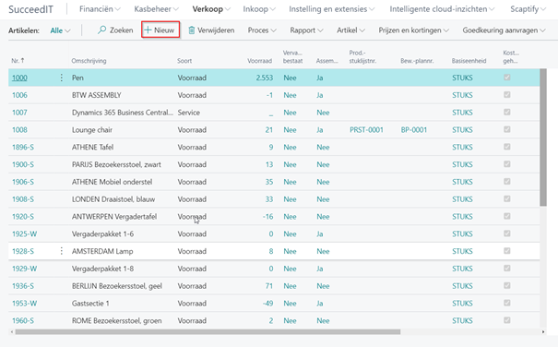Toggle the cost checkbox in the Pen row
The image size is (558, 347).
[x=507, y=78]
